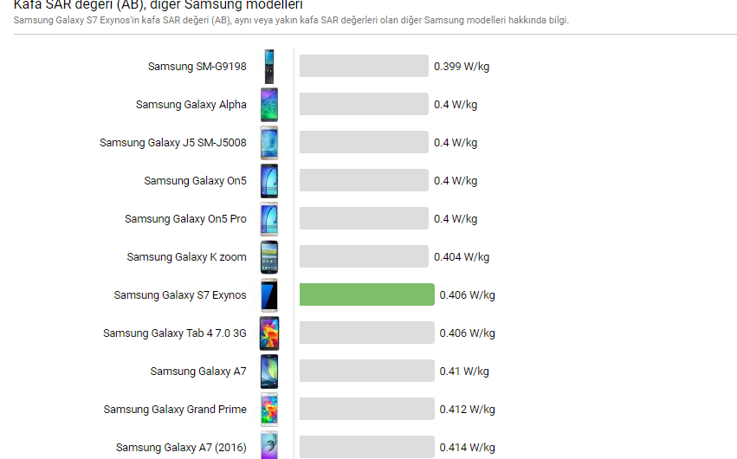The image size is (737, 459).
Task: Click the Galaxy J5 SM-J5008 phone icon
Action: click(x=269, y=143)
